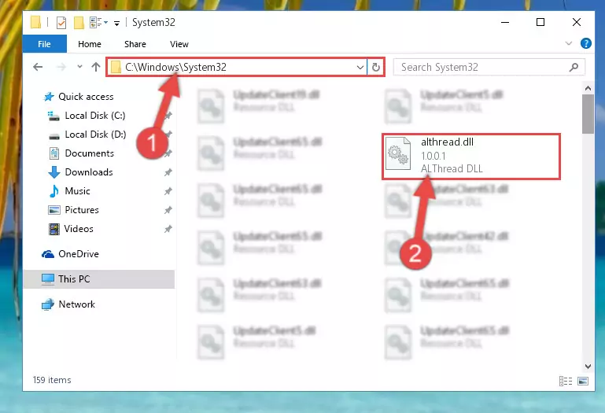Click the Network icon in sidebar
This screenshot has height=413, width=605.
coord(48,304)
